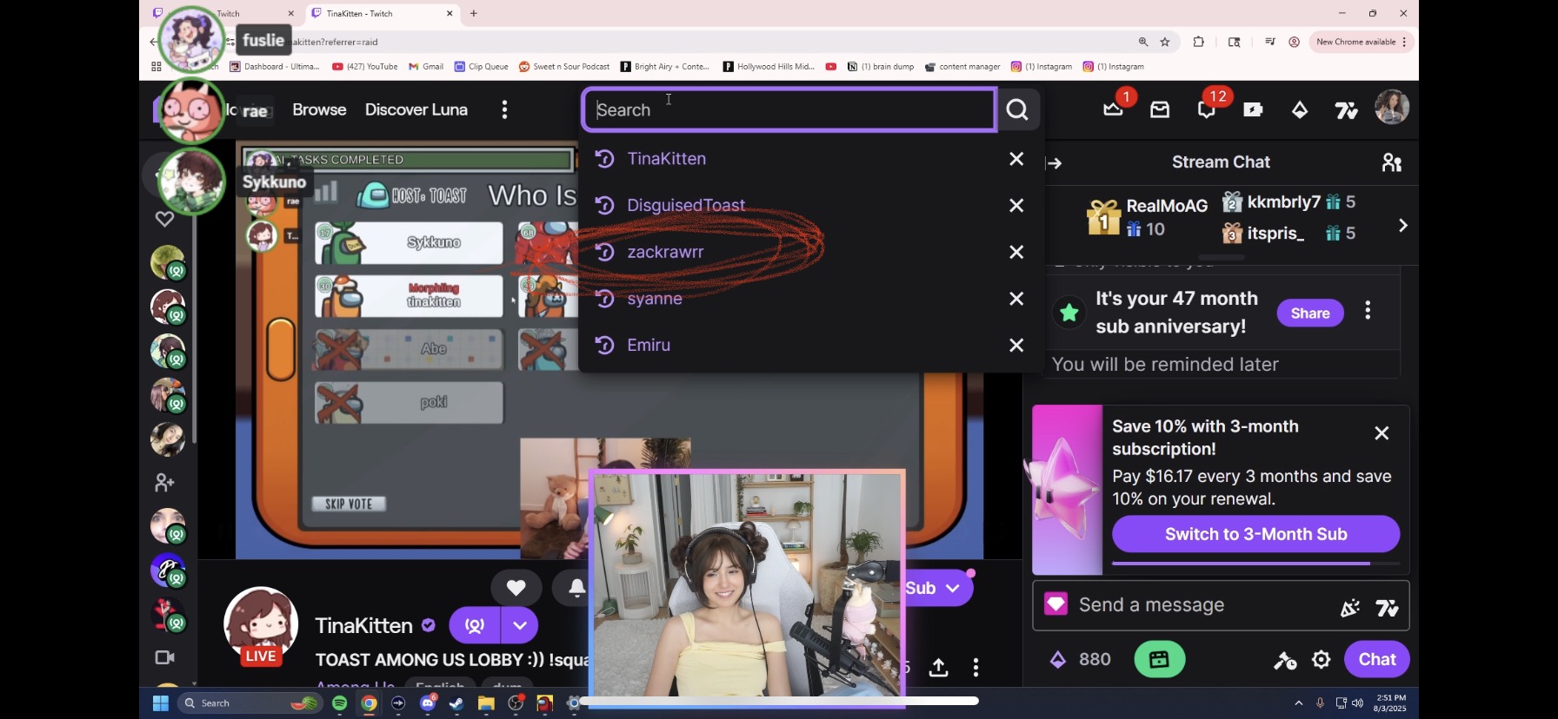Open the 7TV icon in top navigation
Viewport: 1558px width, 719px height.
1347,109
